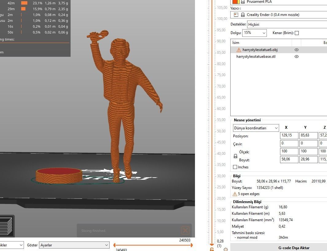Enable the Kenar (Brim) checkbox
The image size is (327, 251).
click(x=297, y=33)
